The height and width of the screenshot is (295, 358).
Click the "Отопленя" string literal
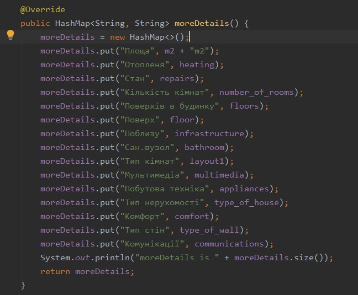pos(145,65)
